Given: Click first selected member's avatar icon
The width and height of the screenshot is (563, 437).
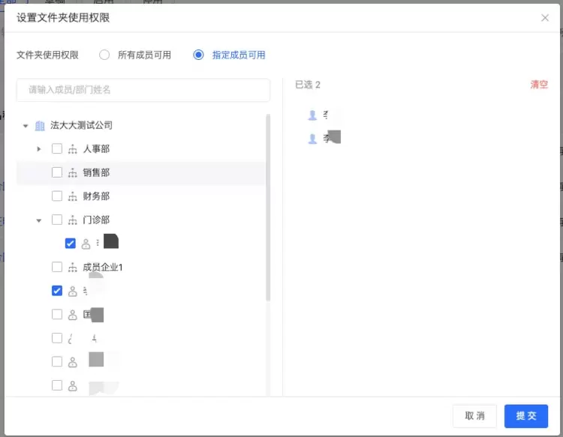Looking at the screenshot, I should click(x=312, y=115).
